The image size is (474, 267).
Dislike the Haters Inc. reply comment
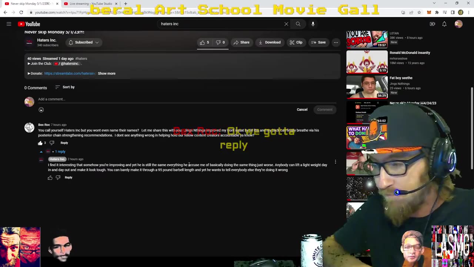click(x=58, y=178)
